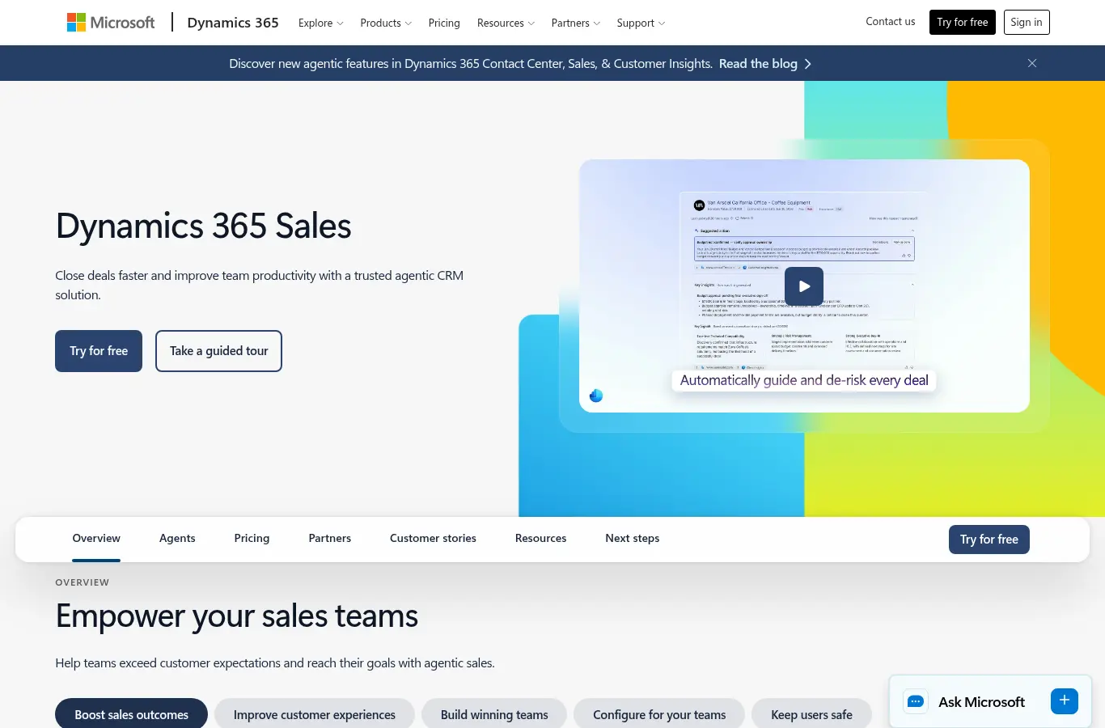The width and height of the screenshot is (1105, 728).
Task: Click the video preview thumbnail
Action: 804,286
